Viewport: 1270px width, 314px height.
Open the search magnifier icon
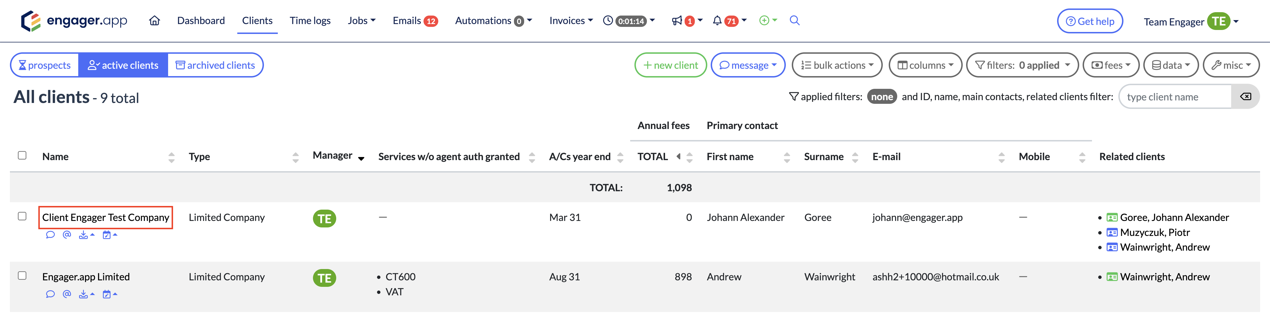tap(794, 21)
